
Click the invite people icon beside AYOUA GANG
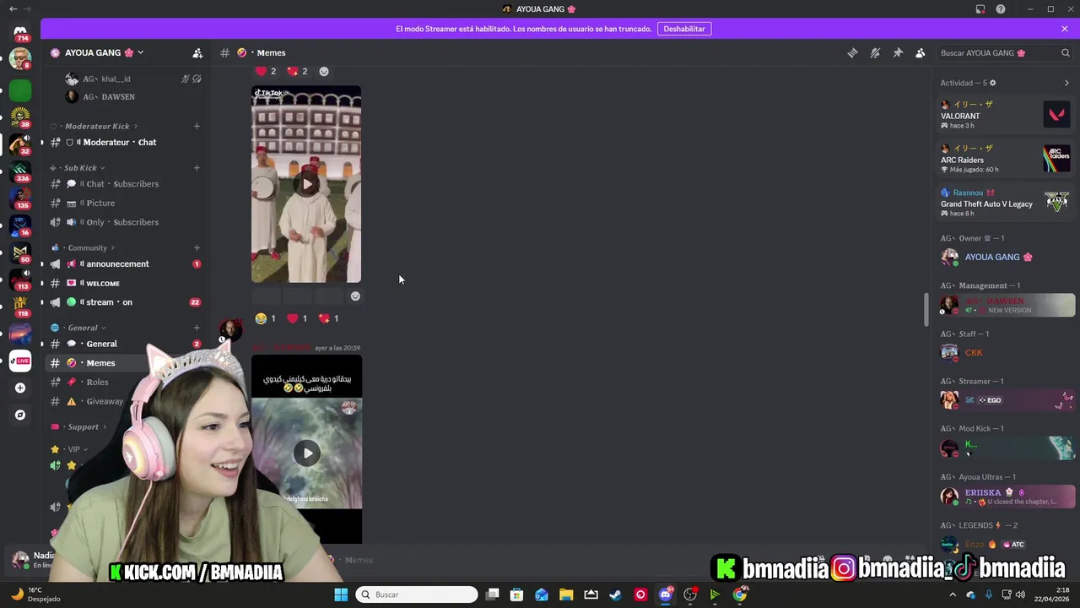197,52
